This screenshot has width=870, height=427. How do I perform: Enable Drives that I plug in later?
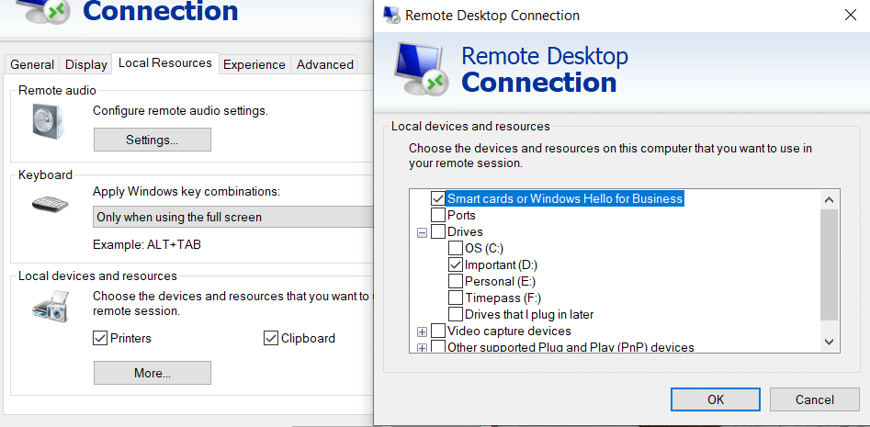tap(456, 314)
